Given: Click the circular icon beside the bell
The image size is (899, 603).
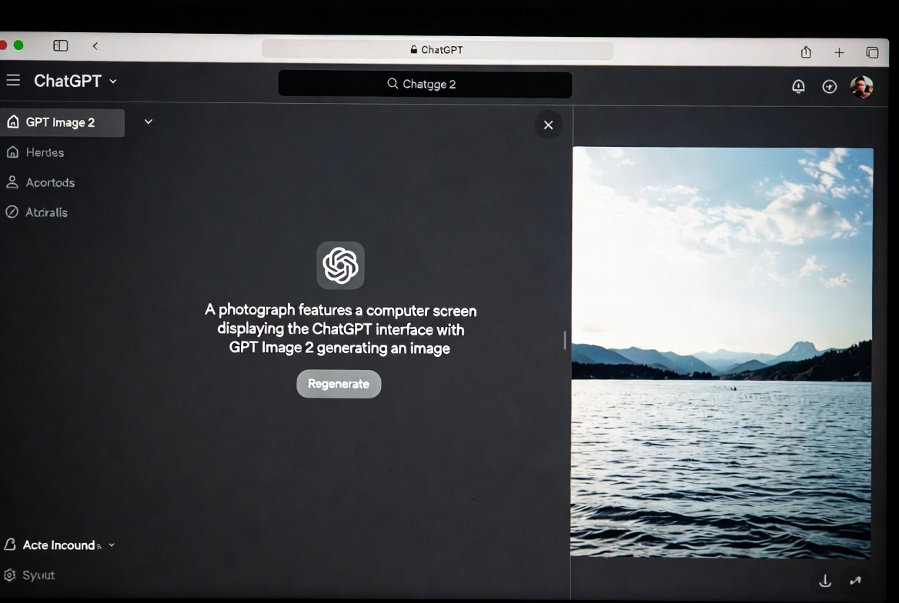Looking at the screenshot, I should point(829,87).
